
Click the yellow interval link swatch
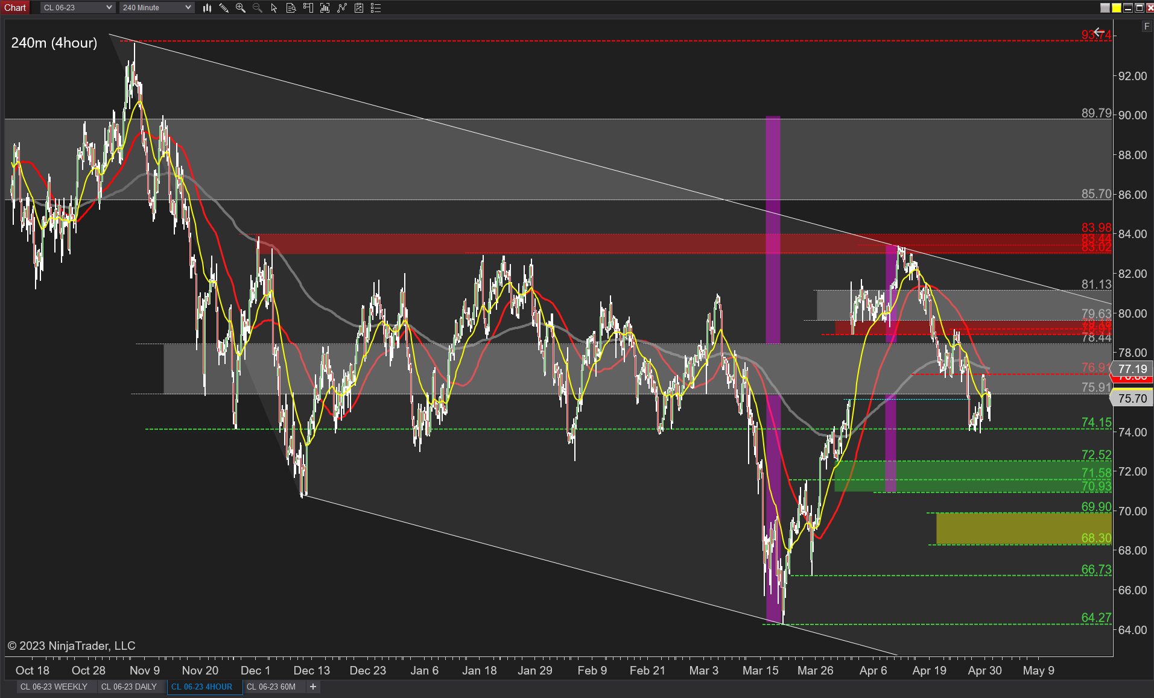[1117, 8]
